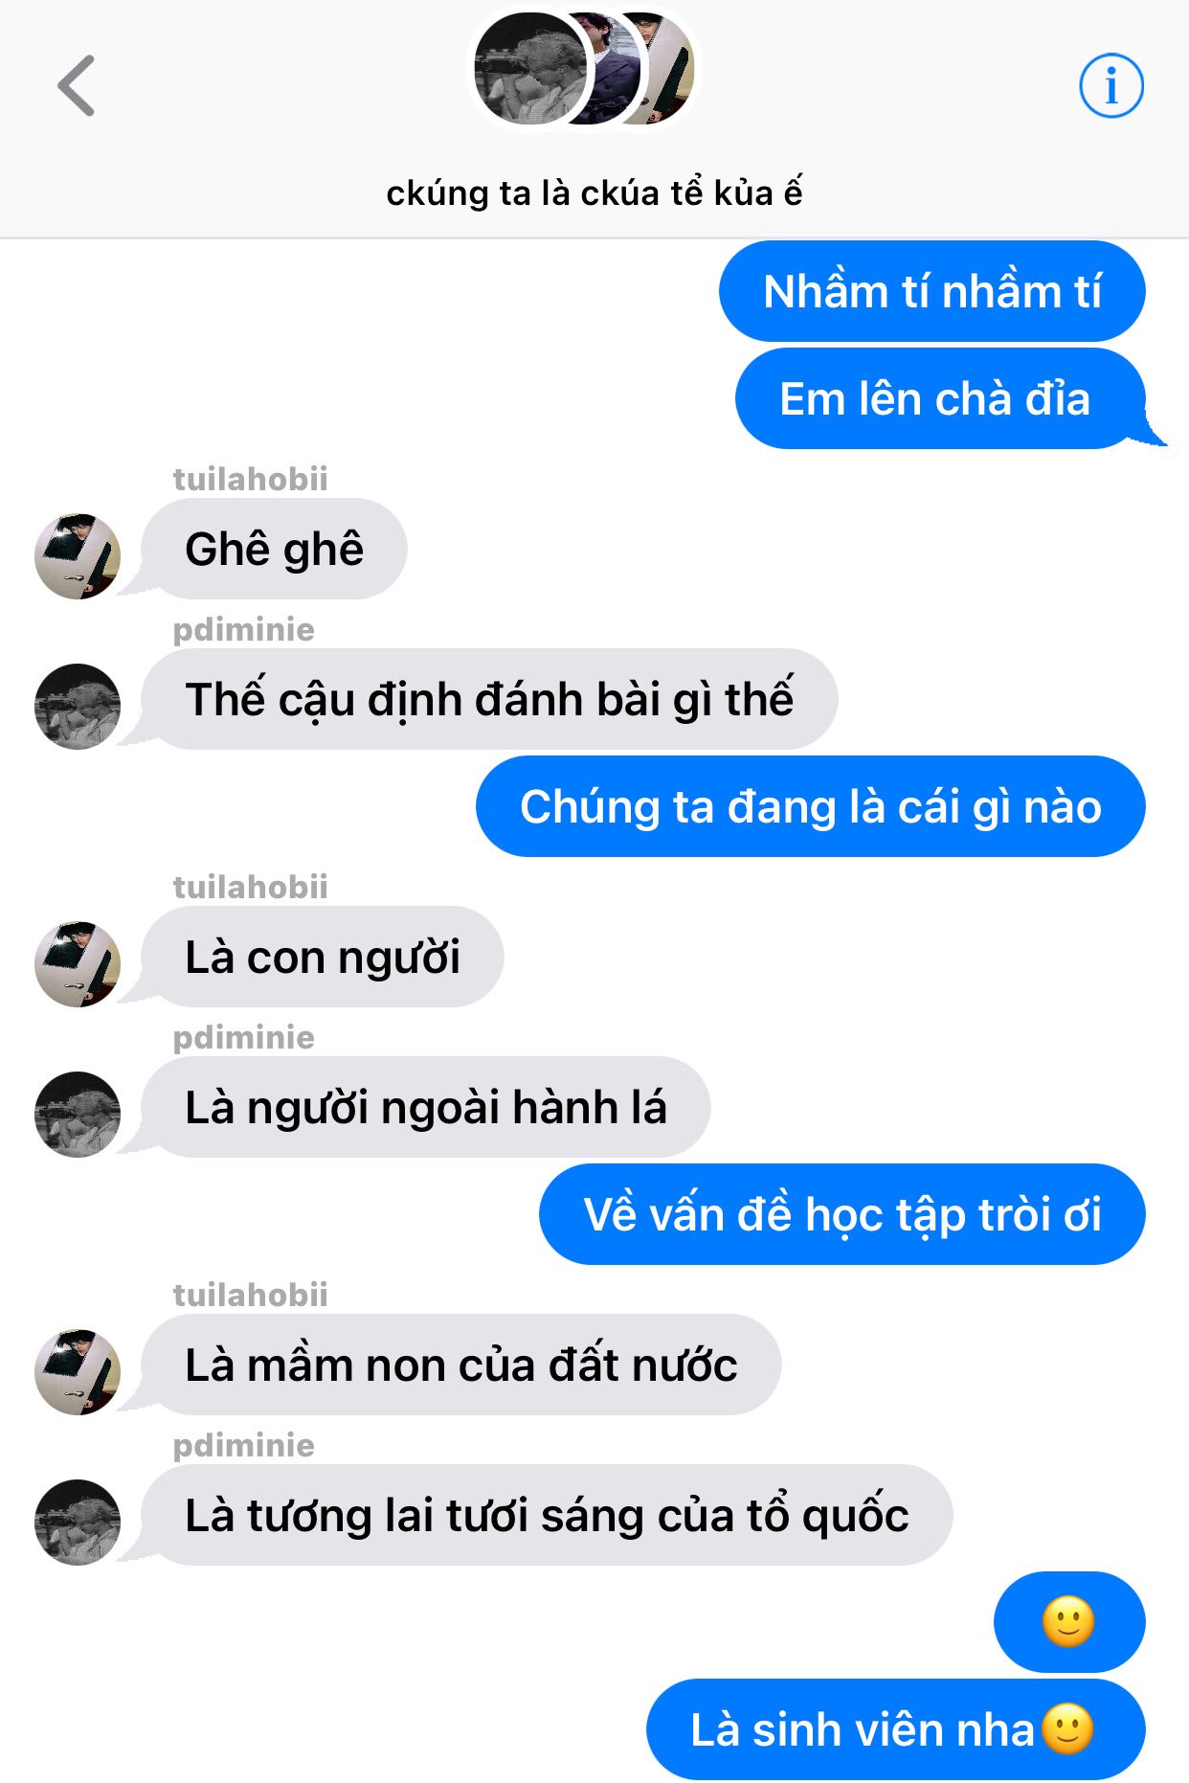Viewport: 1189px width, 1783px height.
Task: Tap tuilahobii's avatar beside "Là con người"
Action: (78, 964)
